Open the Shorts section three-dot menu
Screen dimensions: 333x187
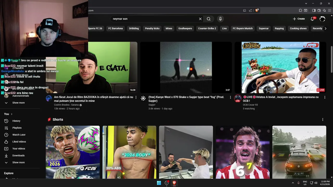323,119
